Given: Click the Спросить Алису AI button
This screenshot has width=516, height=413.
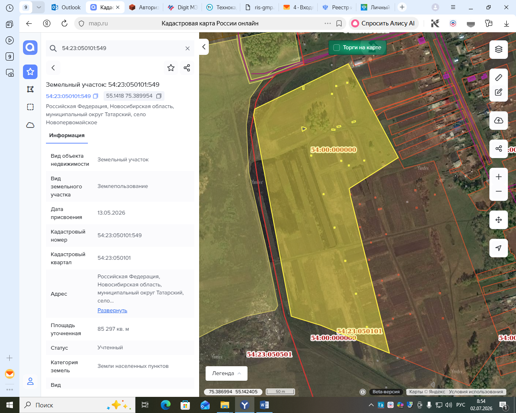Looking at the screenshot, I should [x=383, y=23].
